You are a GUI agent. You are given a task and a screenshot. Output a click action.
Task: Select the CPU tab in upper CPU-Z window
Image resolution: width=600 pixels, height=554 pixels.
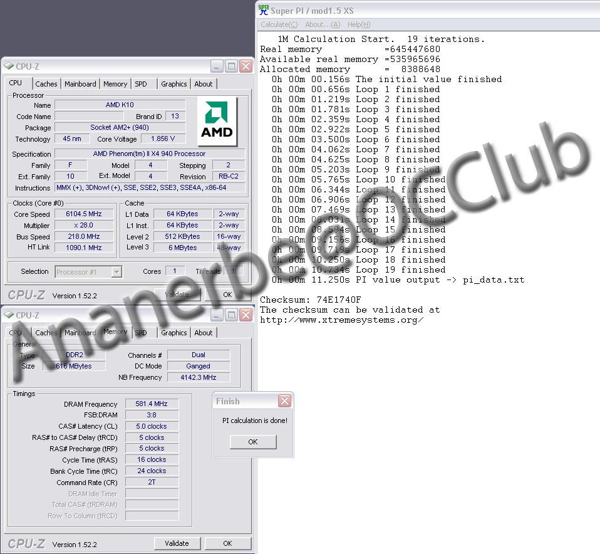[x=16, y=83]
